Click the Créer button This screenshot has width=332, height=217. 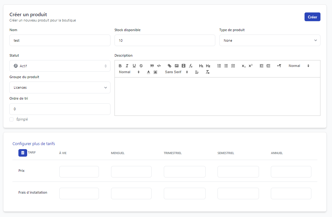coord(312,17)
